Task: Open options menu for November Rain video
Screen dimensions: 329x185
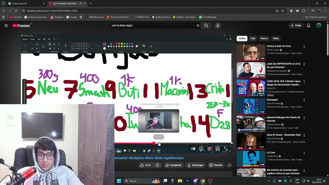Action: click(304, 135)
